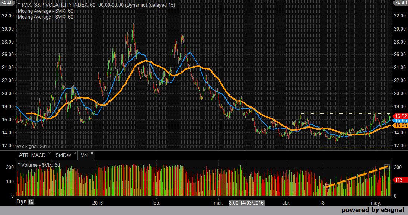Image resolution: width=408 pixels, height=215 pixels.
Task: Click 20.00 on the right price axis
Action: (x=400, y=93)
